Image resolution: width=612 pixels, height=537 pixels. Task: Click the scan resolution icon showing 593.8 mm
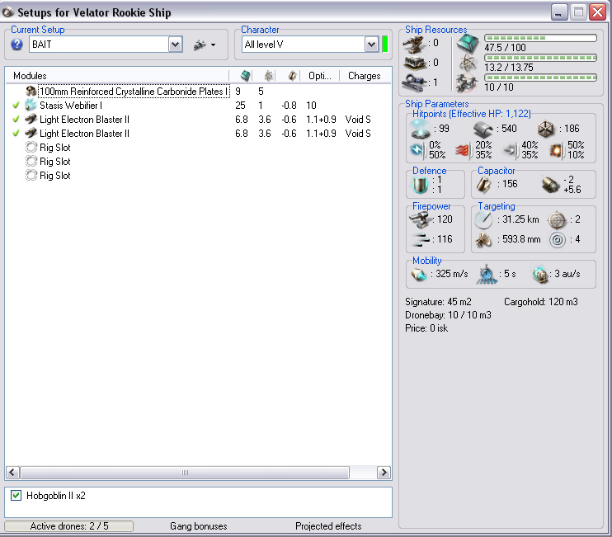click(x=483, y=239)
